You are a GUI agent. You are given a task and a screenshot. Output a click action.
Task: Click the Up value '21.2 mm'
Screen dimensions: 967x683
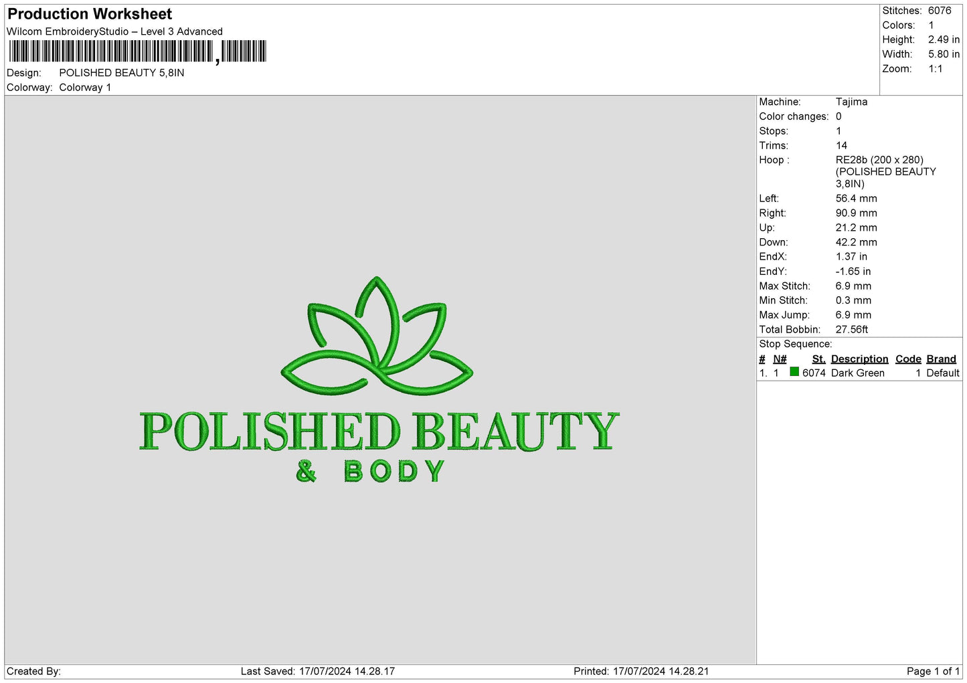pos(856,228)
